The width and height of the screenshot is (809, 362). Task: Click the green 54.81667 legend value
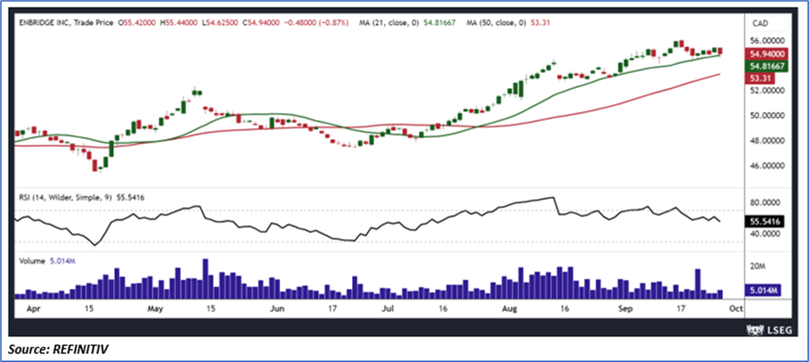[441, 23]
